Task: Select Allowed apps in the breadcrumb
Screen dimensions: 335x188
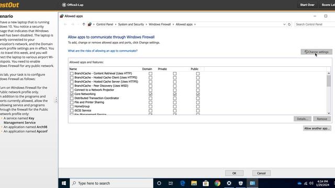Action: (x=184, y=25)
